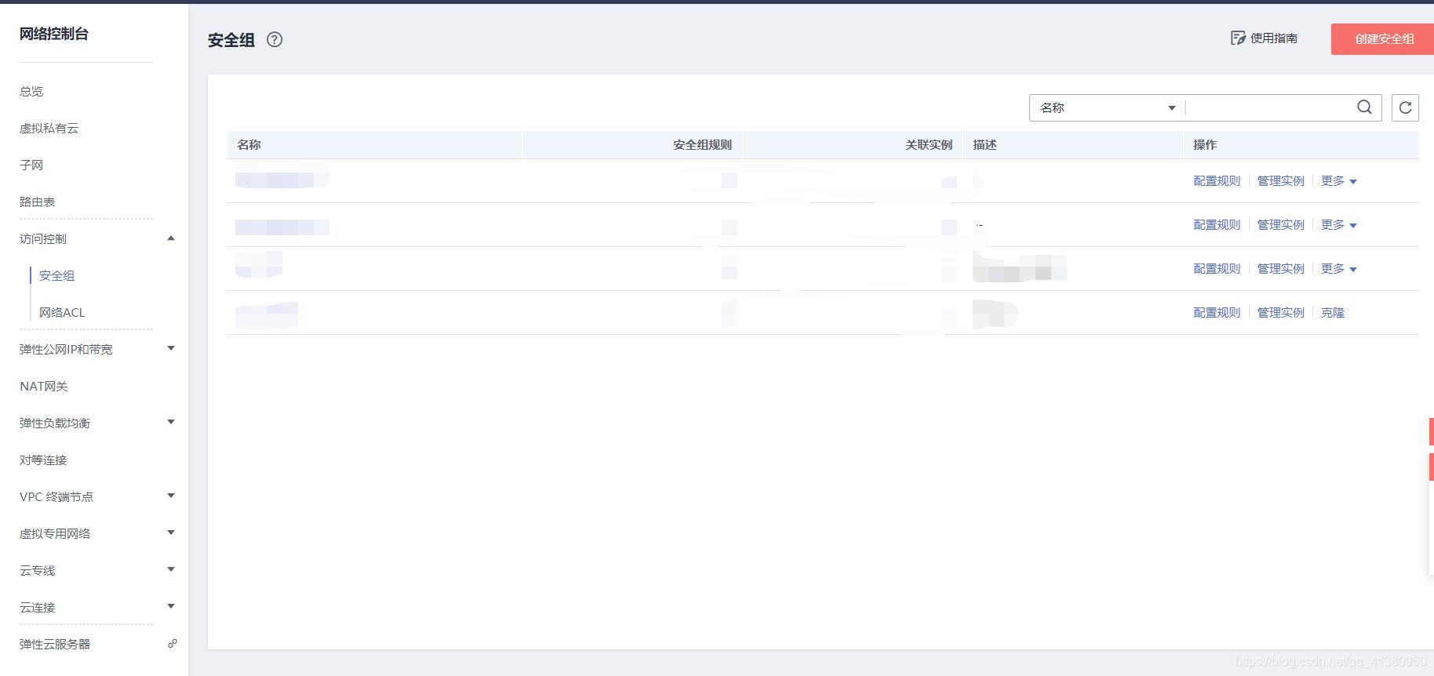Open the 使用指南 guide link
The width and height of the screenshot is (1434, 676).
coord(1264,38)
